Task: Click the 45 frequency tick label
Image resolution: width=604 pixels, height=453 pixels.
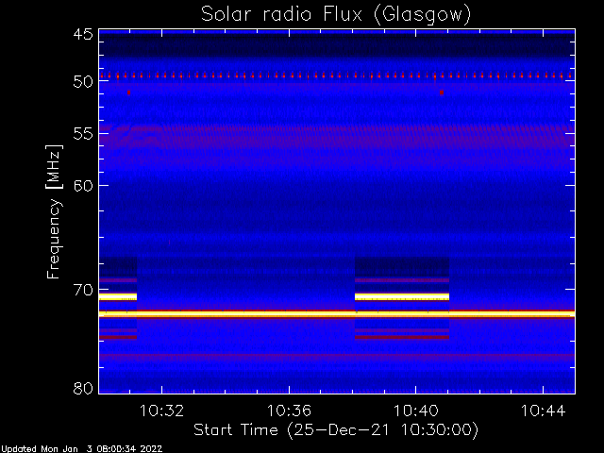Action: click(x=83, y=35)
